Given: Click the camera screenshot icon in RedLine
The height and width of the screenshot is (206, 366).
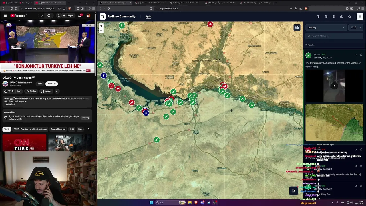Looking at the screenshot, I should point(342,17).
